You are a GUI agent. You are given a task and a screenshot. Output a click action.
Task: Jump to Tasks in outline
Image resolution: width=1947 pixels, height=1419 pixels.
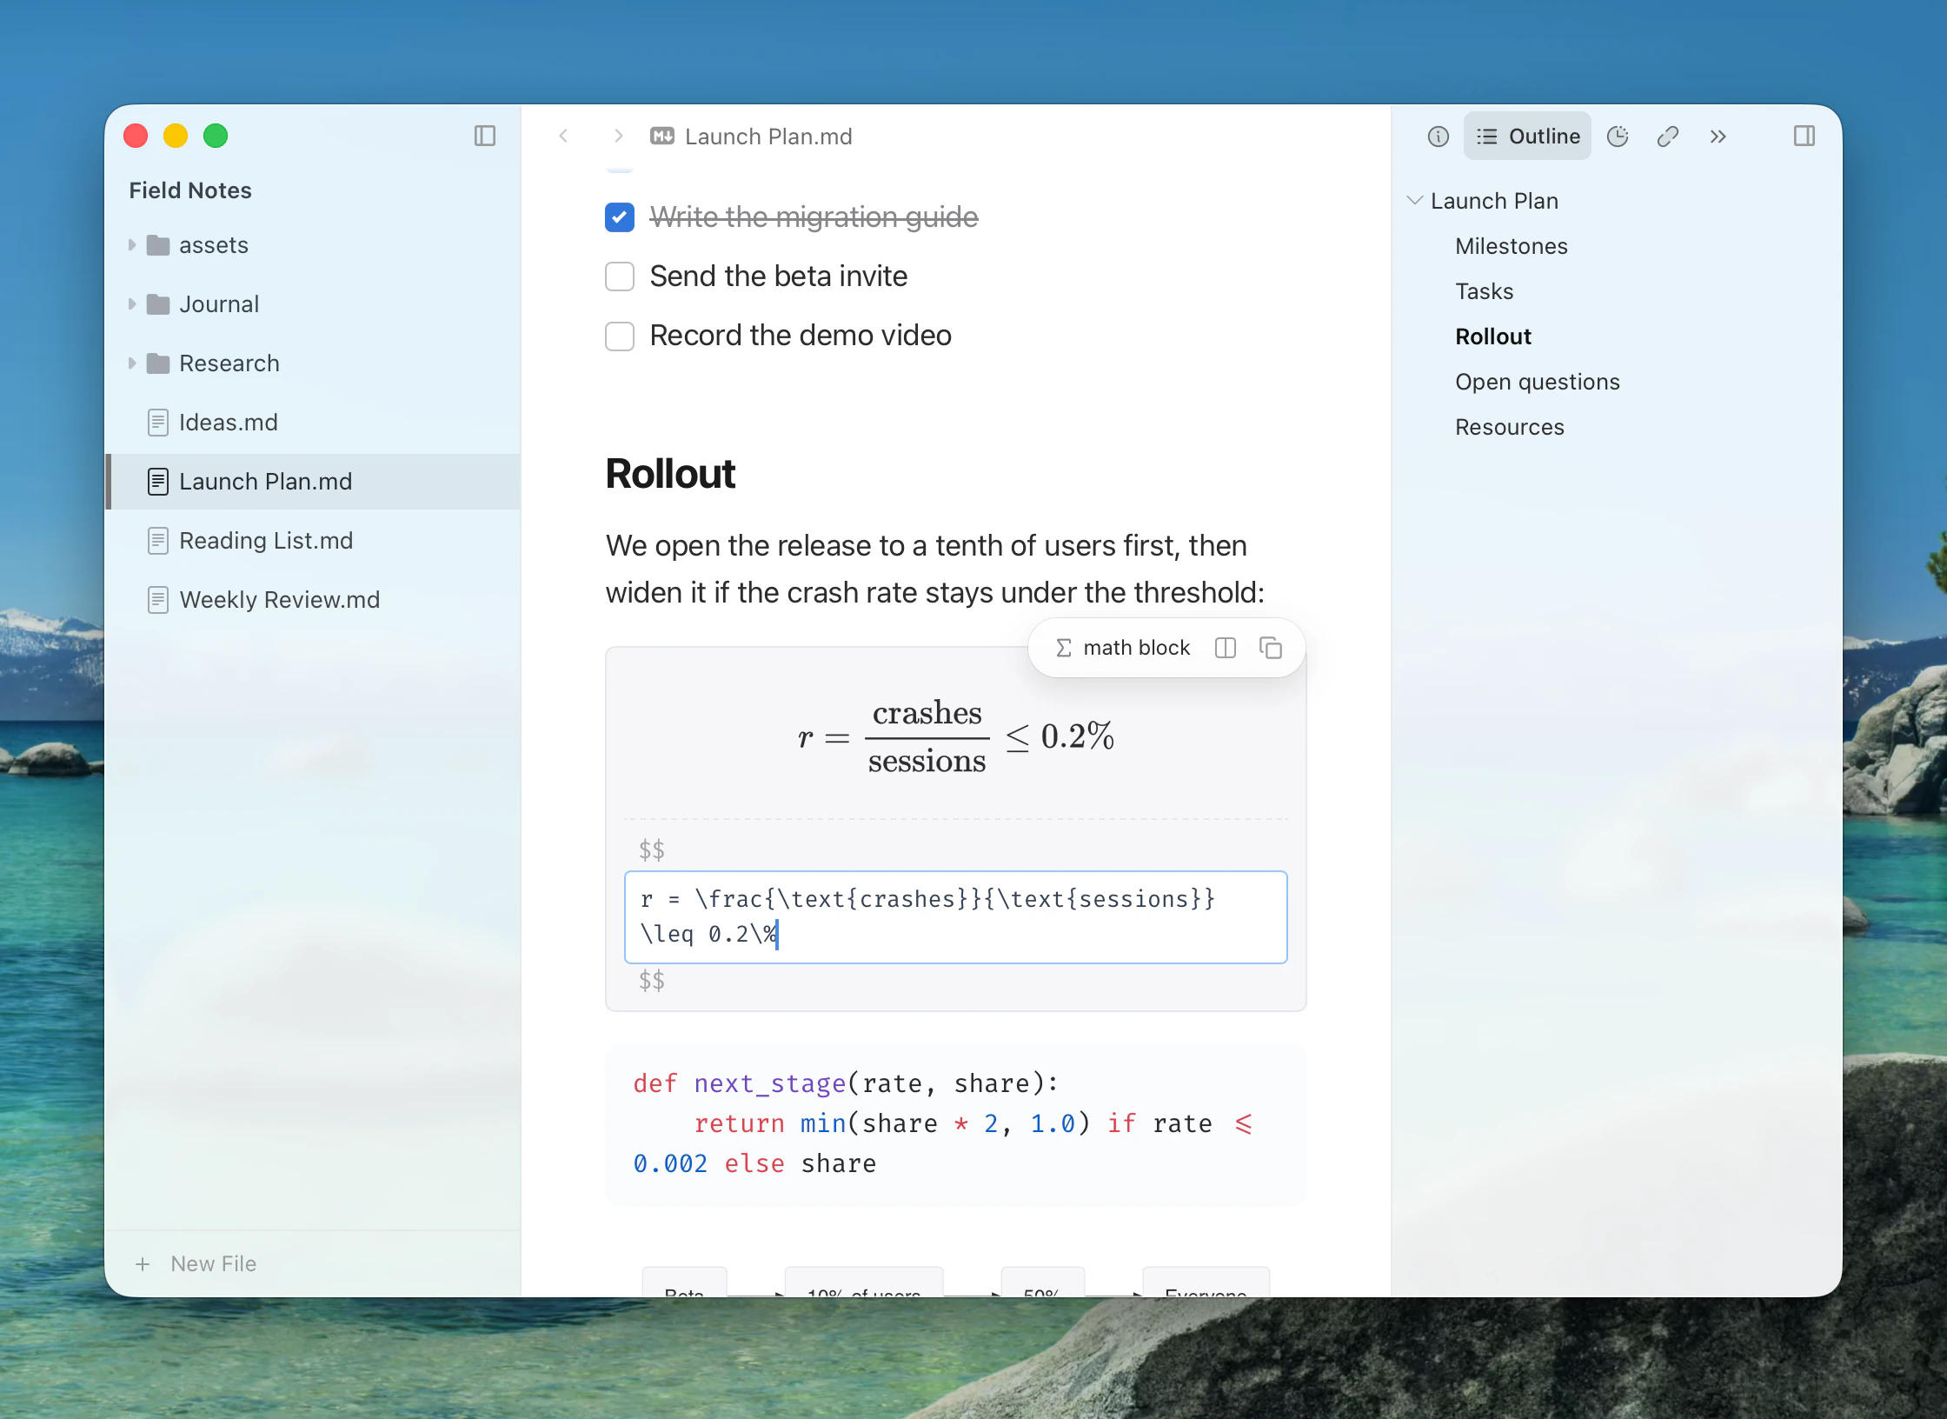[1484, 291]
